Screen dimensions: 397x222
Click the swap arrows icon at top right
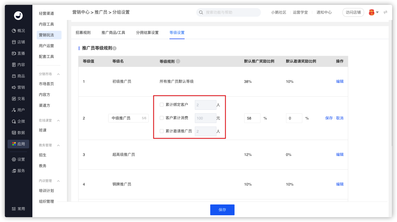click(x=385, y=12)
